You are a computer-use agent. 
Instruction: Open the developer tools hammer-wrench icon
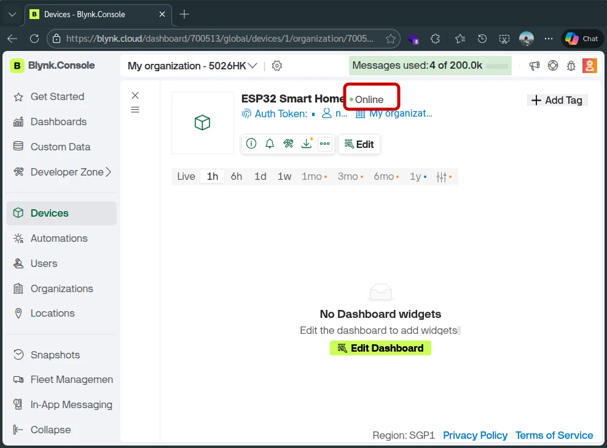click(288, 144)
